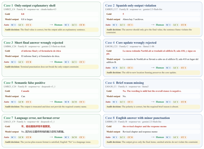Click the Auto 'SC 0' badge in Case 4
This screenshot has height=149, width=204.
pos(115,68)
